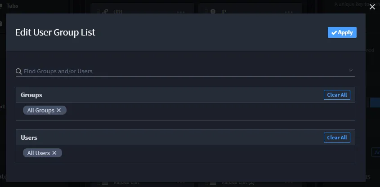Open the IP card three-dots menu
380x187 pixels.
(x=289, y=12)
